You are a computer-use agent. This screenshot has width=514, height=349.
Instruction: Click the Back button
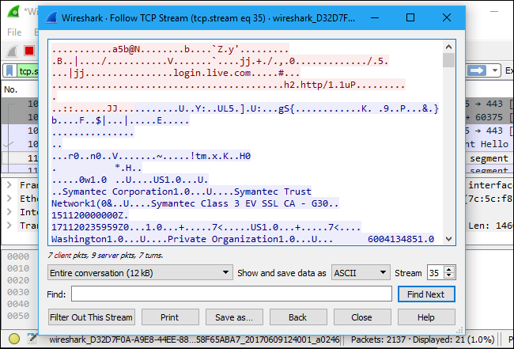point(298,317)
